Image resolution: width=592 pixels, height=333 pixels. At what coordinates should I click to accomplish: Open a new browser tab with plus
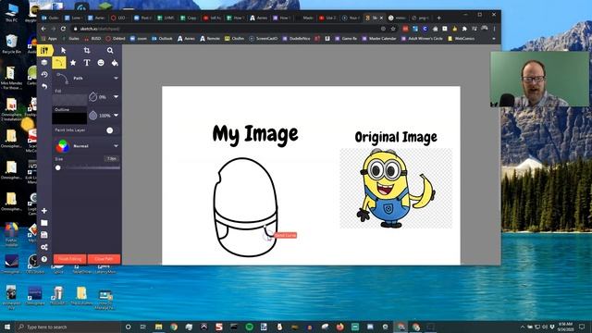(x=438, y=18)
